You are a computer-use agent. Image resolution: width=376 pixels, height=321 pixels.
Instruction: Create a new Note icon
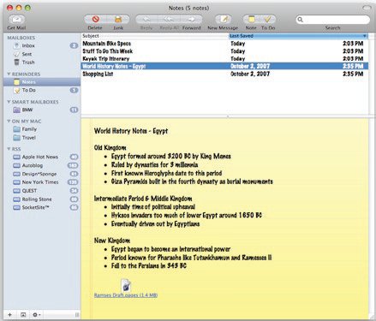click(251, 20)
